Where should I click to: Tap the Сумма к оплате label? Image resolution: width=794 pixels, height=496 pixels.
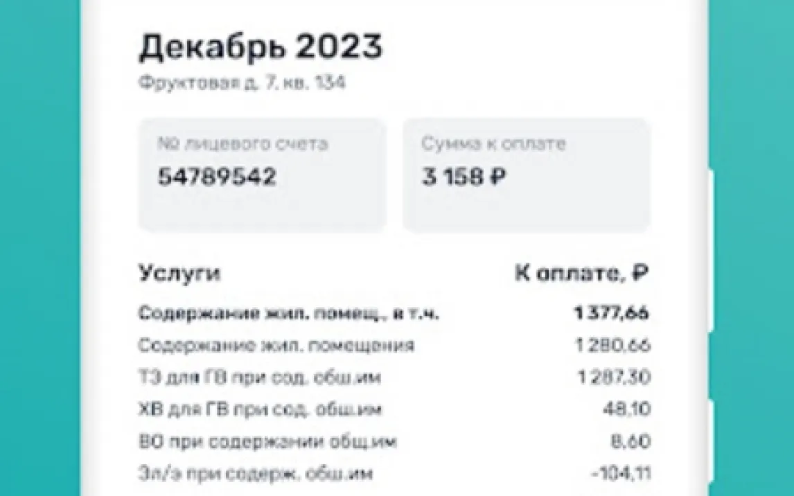(x=493, y=144)
